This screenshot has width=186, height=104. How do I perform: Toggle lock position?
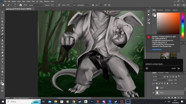162,83
